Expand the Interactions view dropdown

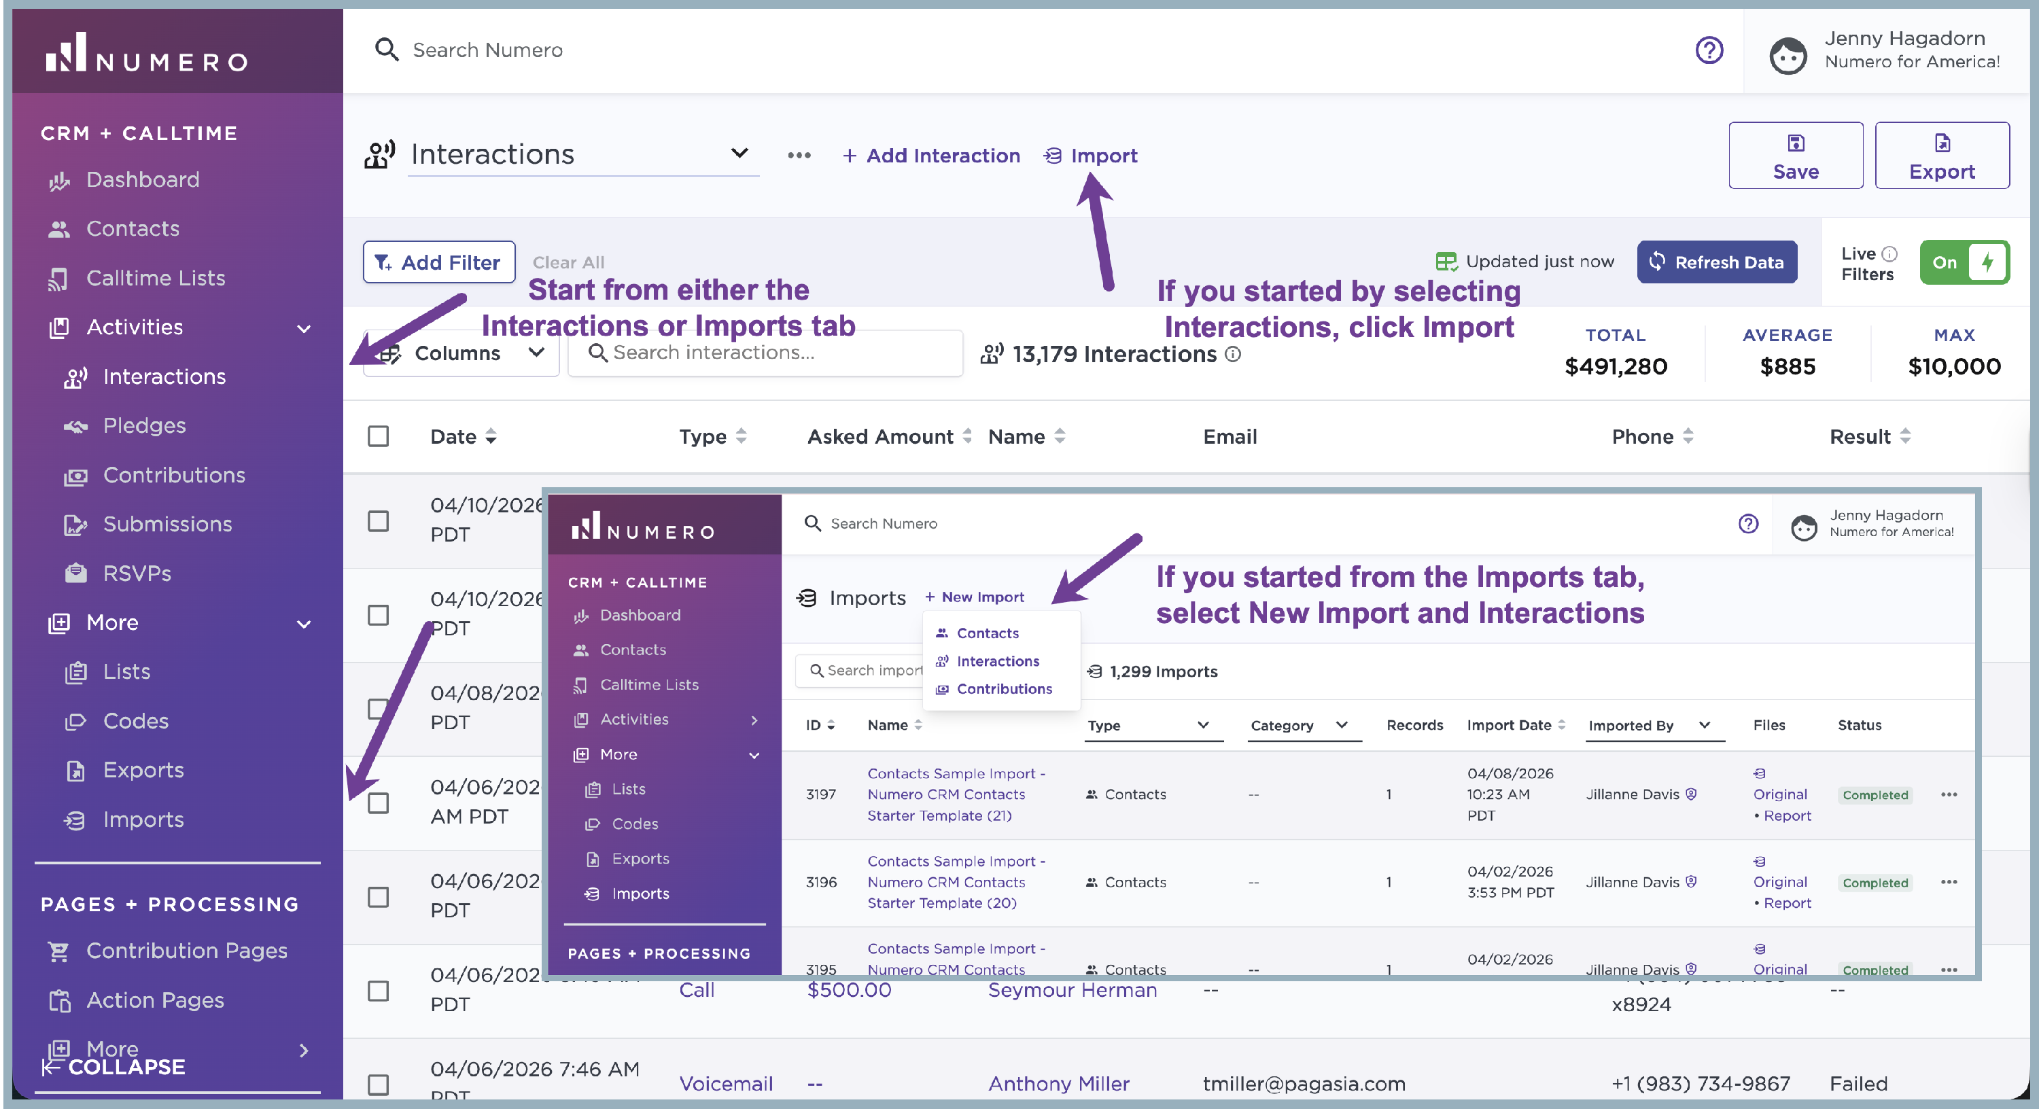pos(739,154)
